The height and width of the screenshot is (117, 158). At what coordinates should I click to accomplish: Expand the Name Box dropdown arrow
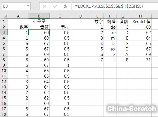click(28, 6)
